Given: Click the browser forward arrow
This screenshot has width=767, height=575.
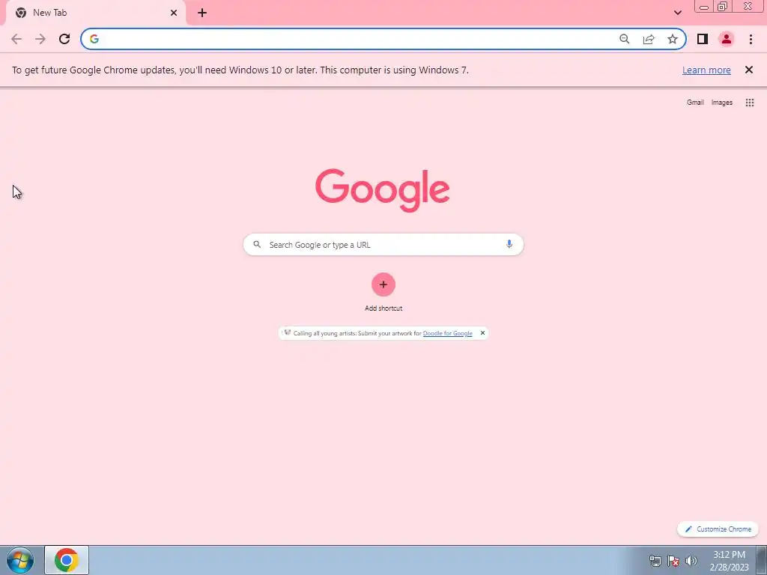Looking at the screenshot, I should click(40, 39).
